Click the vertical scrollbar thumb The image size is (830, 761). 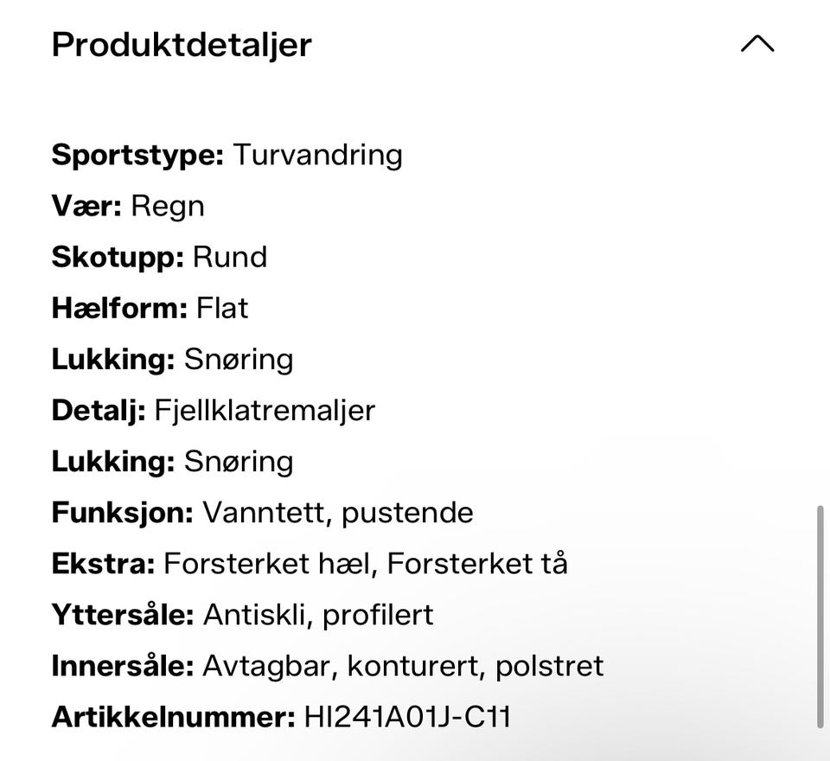pyautogui.click(x=820, y=617)
